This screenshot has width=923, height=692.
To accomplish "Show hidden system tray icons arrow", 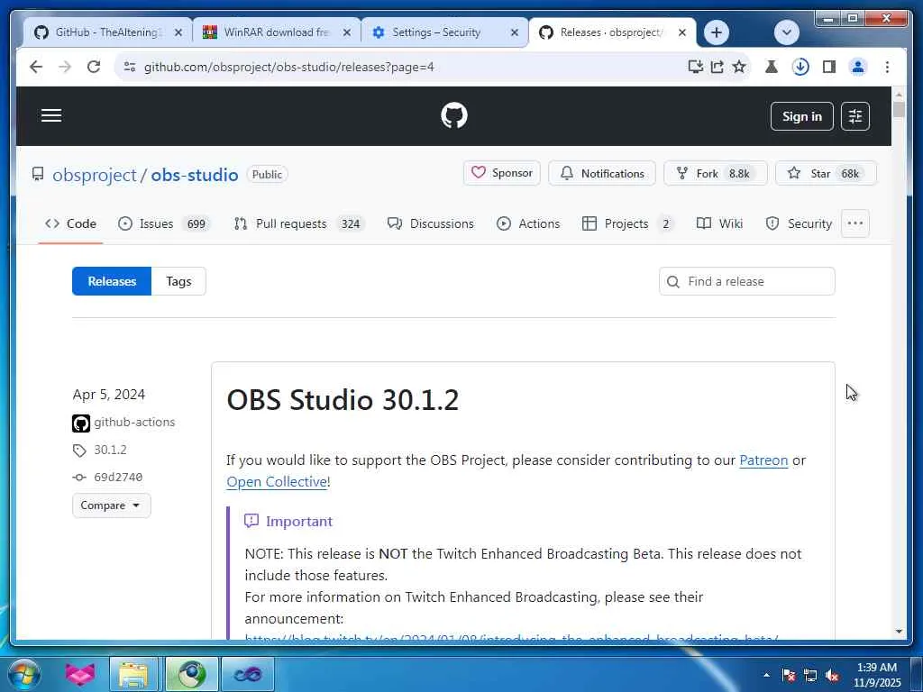I will tap(766, 675).
